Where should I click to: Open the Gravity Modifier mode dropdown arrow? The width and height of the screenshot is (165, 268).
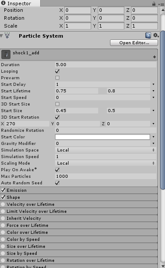click(153, 143)
